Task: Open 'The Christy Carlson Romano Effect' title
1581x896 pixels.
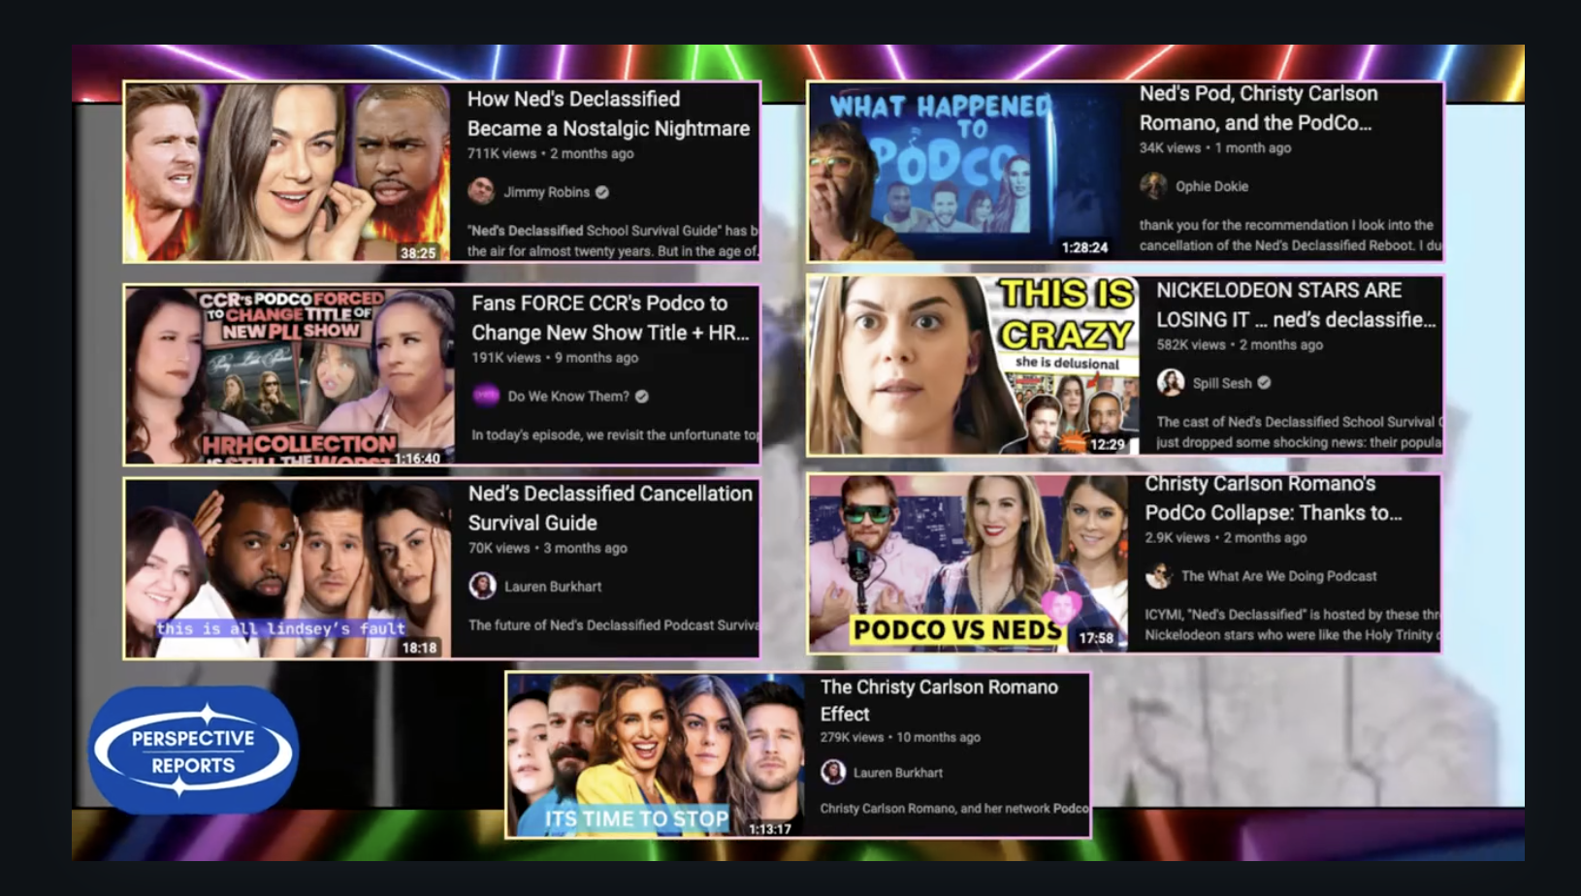Action: [x=939, y=700]
